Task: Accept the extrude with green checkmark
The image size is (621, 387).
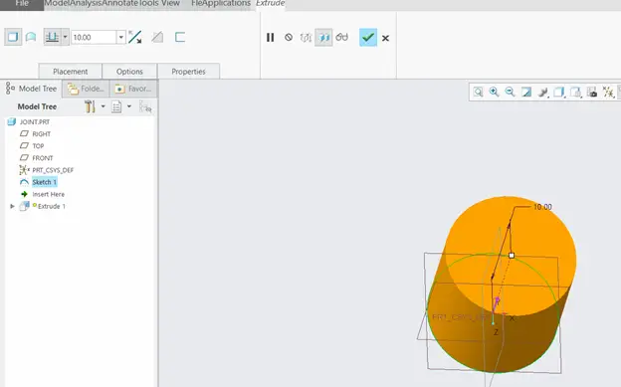Action: 368,37
